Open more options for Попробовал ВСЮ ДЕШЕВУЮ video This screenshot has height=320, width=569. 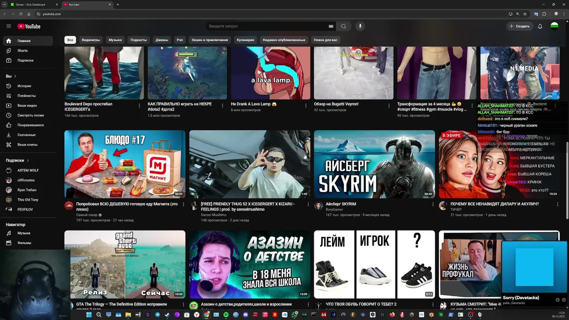(183, 204)
